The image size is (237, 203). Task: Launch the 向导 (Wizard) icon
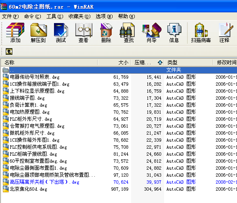coord(151,30)
